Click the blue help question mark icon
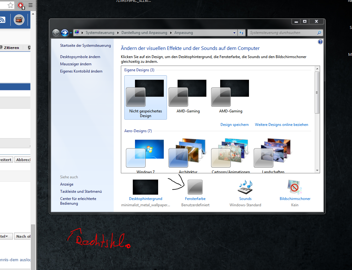 (320, 42)
